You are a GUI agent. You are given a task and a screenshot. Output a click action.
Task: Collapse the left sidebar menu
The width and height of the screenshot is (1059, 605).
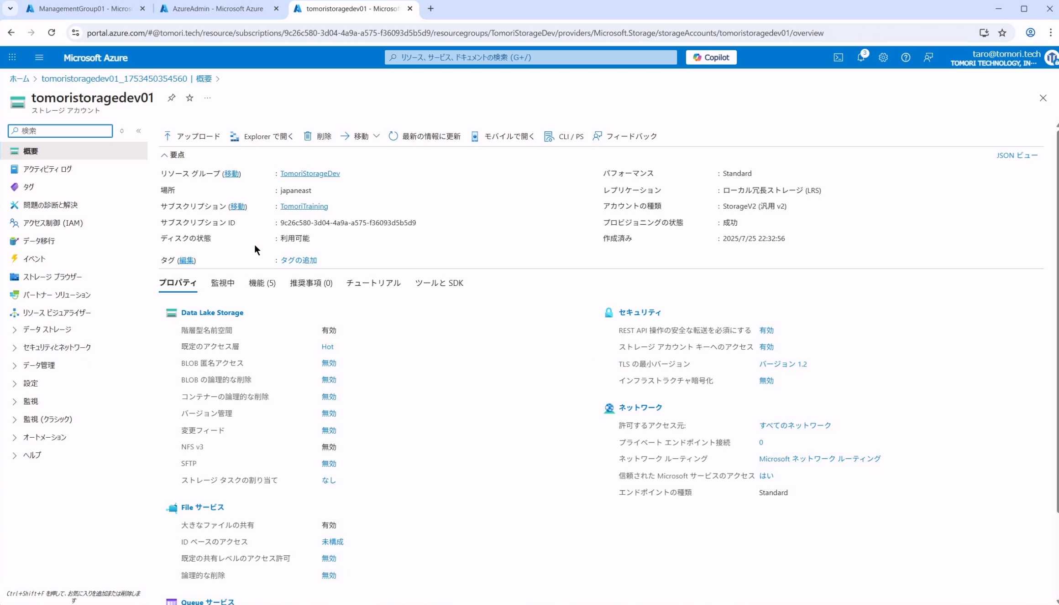pos(138,131)
